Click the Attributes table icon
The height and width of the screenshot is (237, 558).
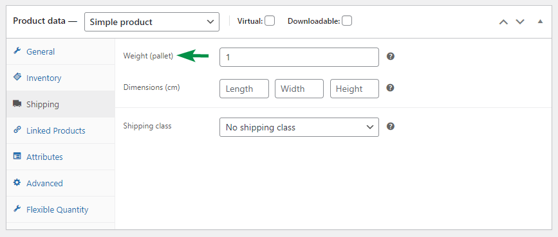click(17, 156)
